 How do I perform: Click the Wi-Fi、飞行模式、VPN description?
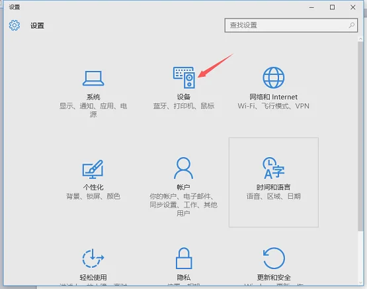pos(273,106)
